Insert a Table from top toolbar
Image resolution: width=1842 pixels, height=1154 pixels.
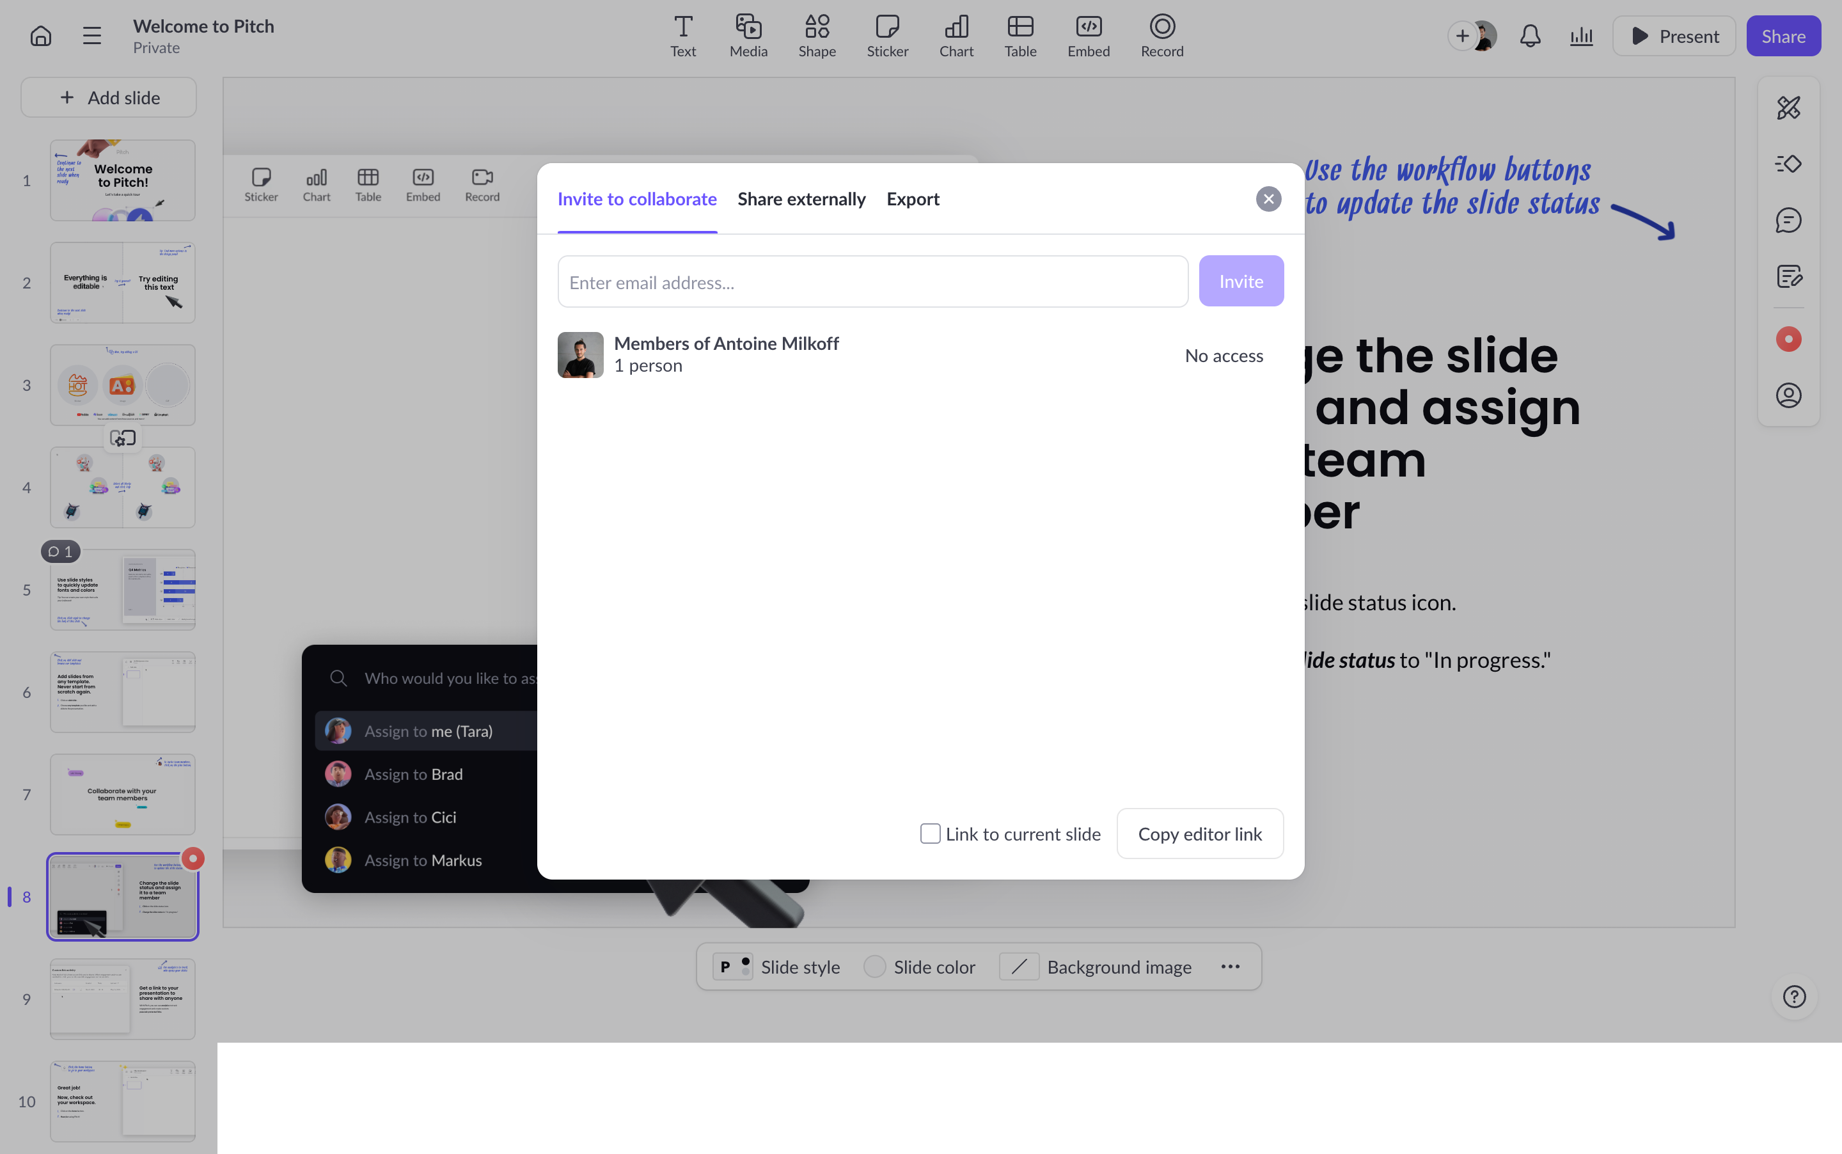(1020, 36)
